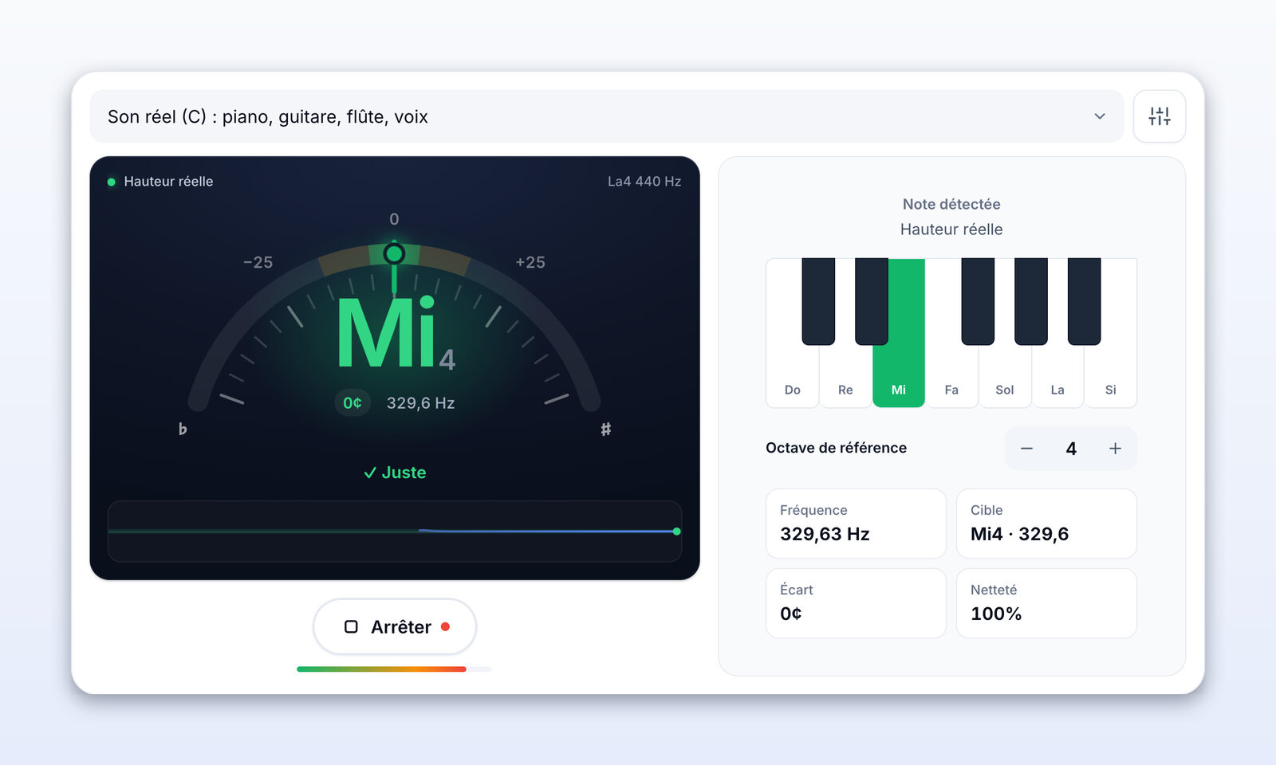This screenshot has height=765, width=1276.
Task: Select the Si piano key
Action: pyautogui.click(x=1111, y=379)
